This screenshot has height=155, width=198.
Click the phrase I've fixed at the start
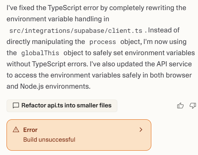click(21, 8)
